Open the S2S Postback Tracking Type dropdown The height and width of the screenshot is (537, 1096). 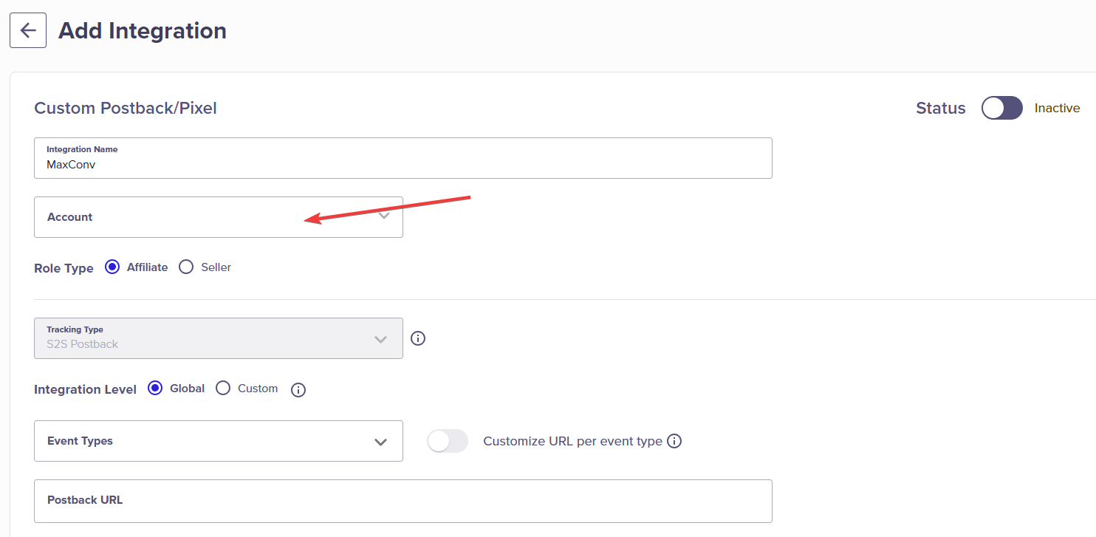tap(219, 338)
